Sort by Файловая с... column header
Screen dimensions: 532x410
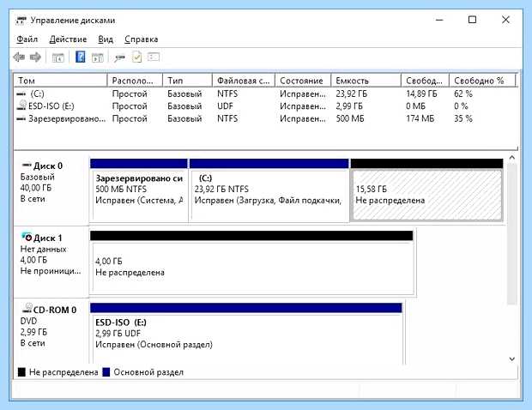coord(244,81)
